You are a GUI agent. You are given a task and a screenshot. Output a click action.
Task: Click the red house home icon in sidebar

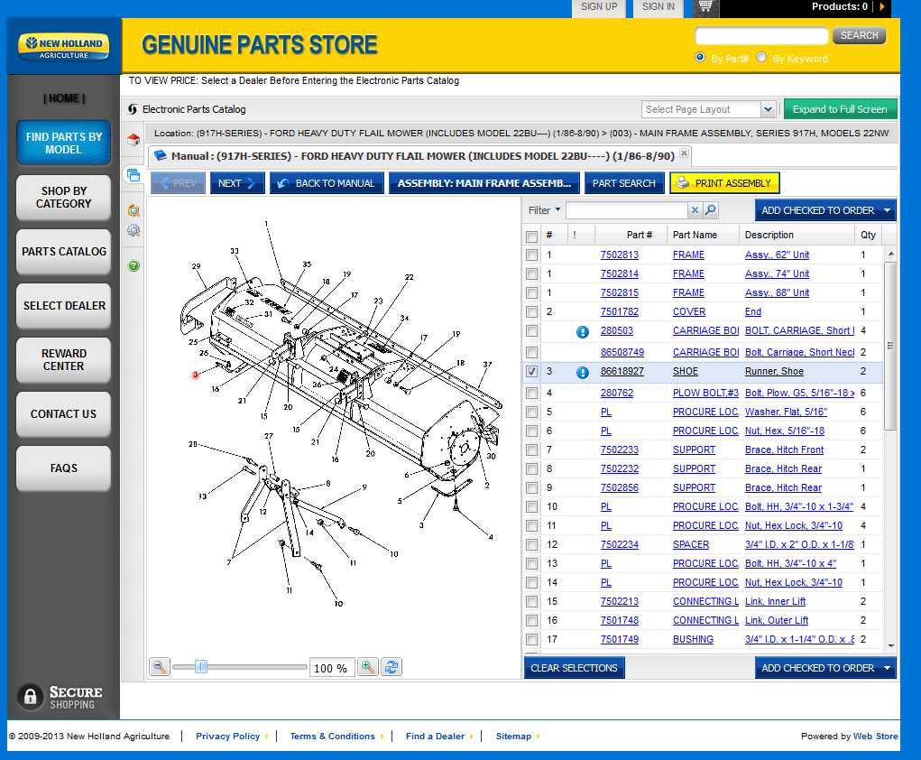[x=134, y=140]
